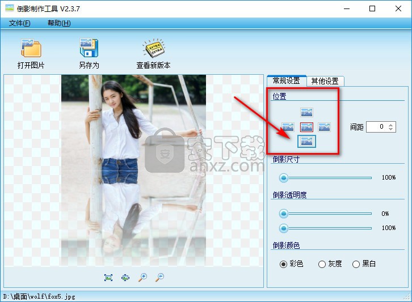Click the 查看新版本 label text

click(153, 65)
